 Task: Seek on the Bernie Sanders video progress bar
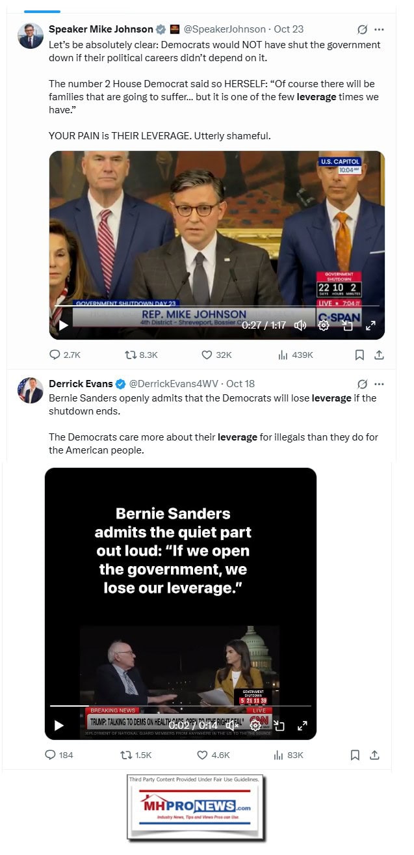[181, 706]
